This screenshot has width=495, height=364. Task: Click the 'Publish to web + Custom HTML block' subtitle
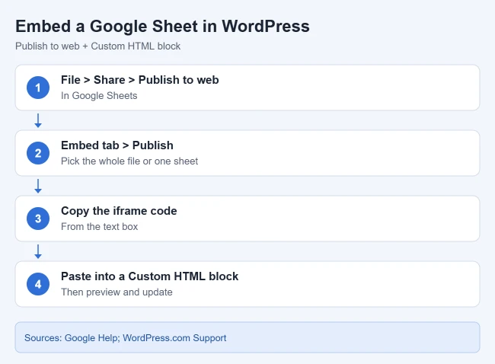tap(98, 46)
